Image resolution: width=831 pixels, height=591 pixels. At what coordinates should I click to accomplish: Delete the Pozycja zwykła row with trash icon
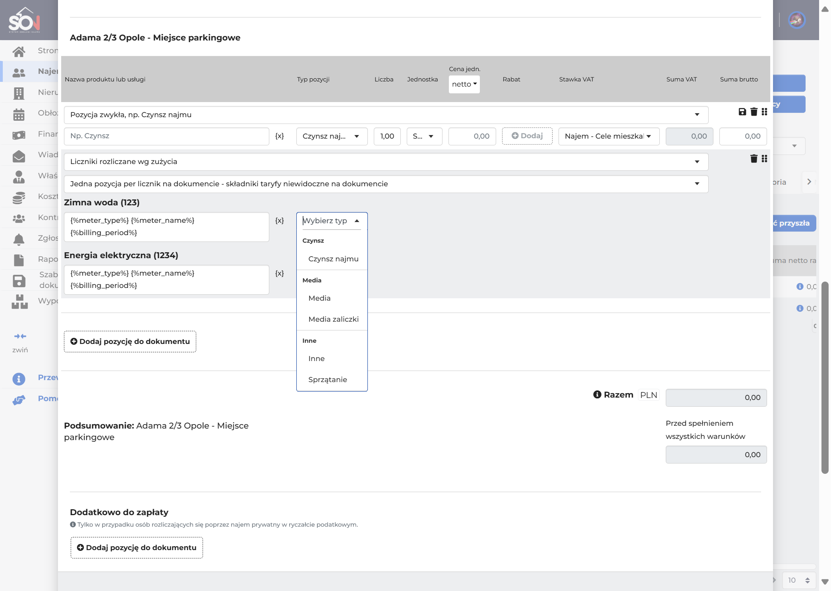tap(754, 112)
